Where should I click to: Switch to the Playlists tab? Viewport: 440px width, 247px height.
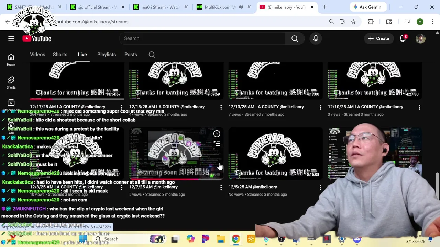107,55
